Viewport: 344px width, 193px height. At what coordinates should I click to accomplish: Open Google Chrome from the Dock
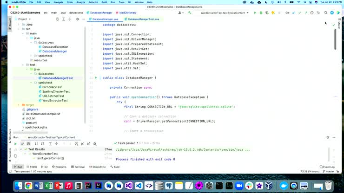[28, 186]
